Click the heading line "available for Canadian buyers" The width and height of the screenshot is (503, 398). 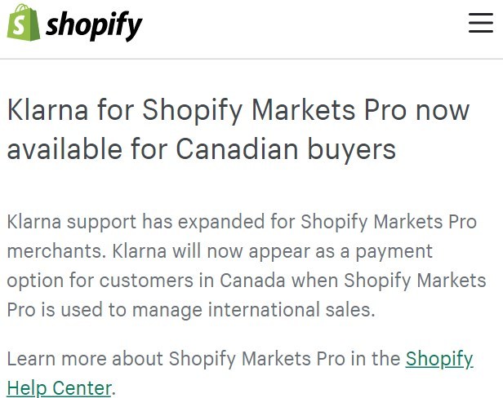coord(202,149)
